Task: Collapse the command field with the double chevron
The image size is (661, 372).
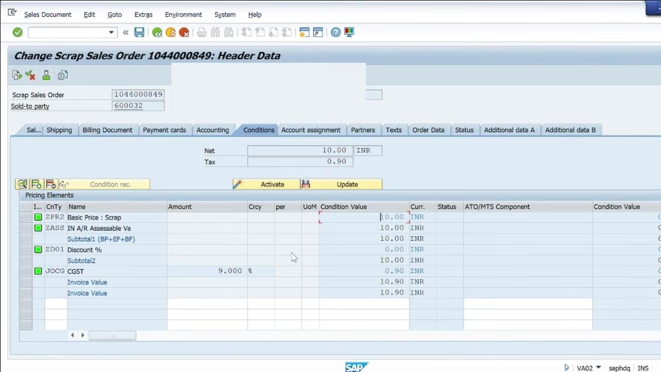Action: (125, 33)
